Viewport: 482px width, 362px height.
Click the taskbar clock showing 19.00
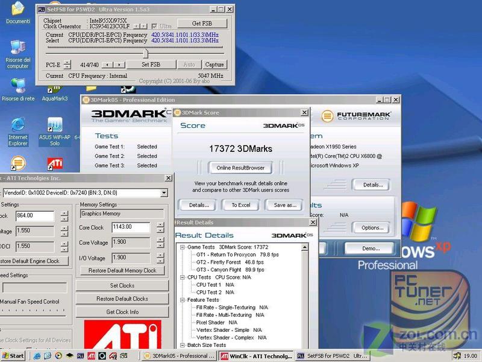(471, 356)
